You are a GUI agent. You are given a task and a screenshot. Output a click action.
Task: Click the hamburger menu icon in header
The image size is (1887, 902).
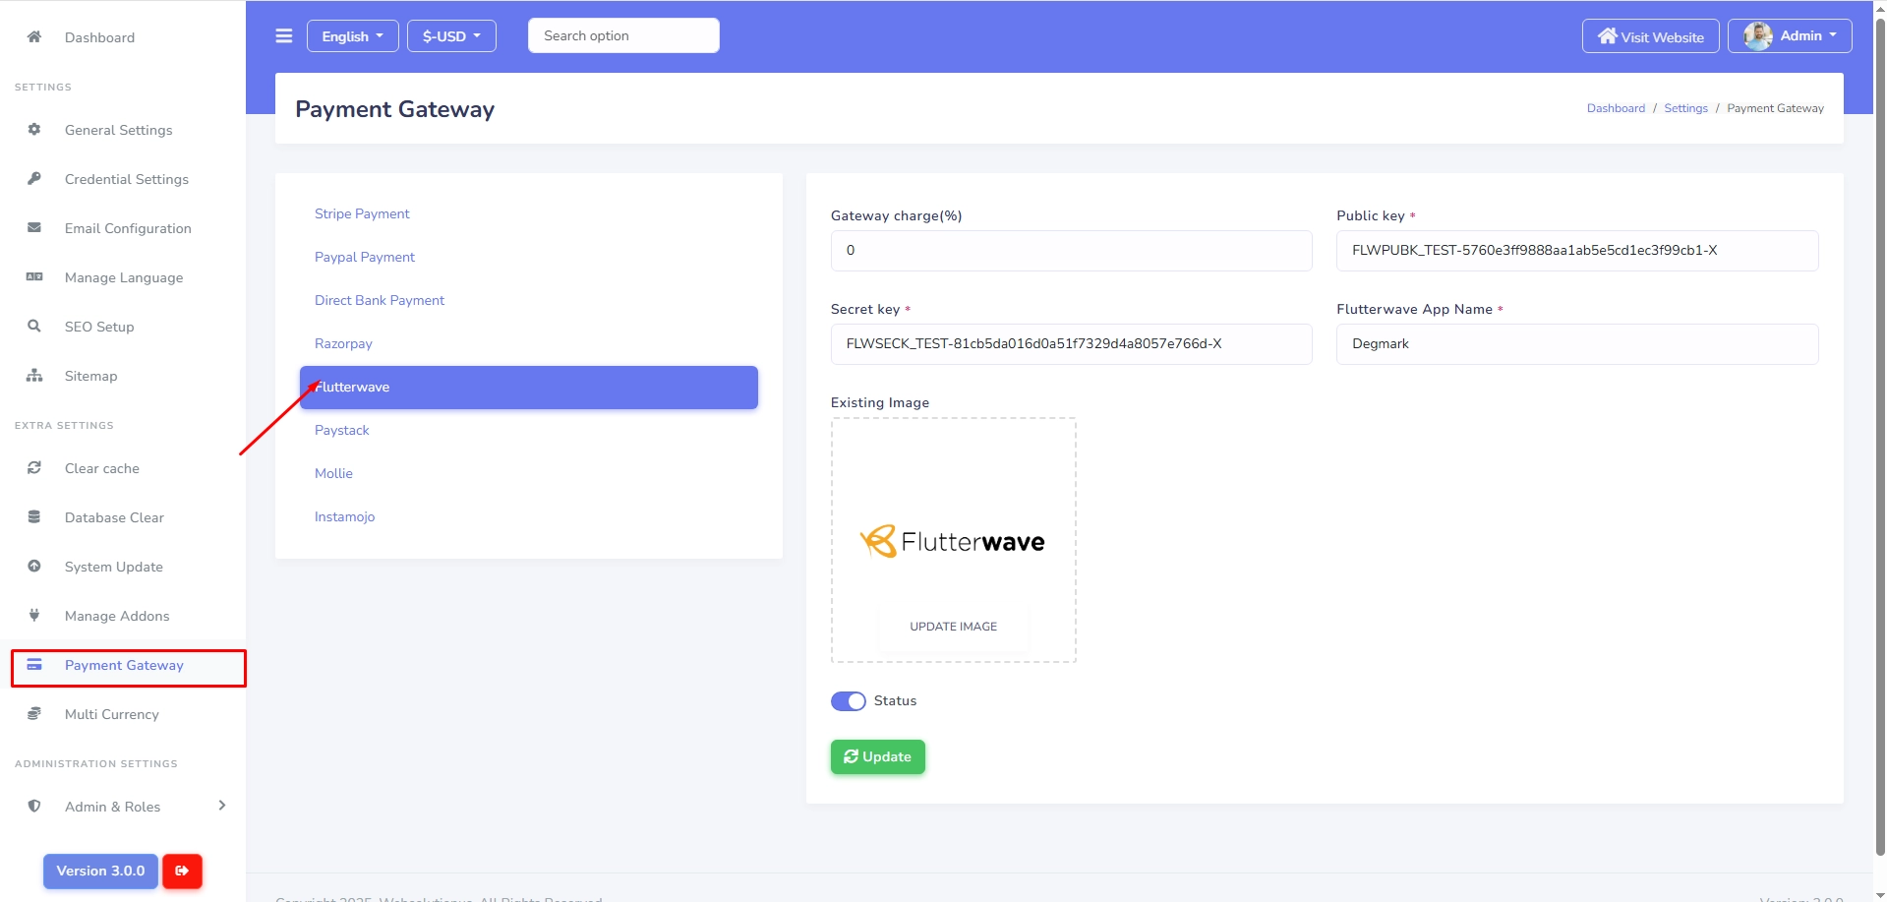[x=284, y=36]
